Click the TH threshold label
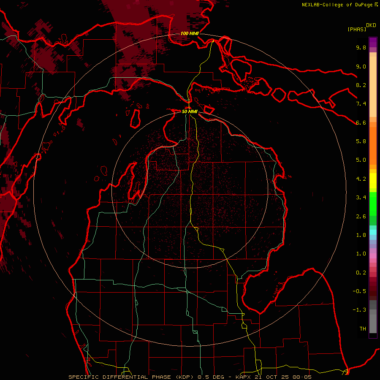 tap(363, 329)
